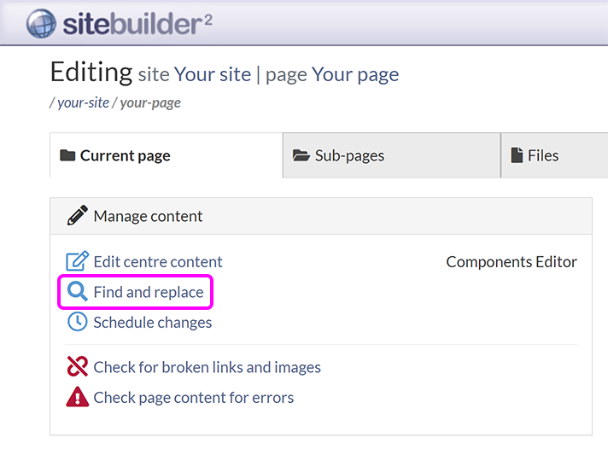Click the edit square icon for centre content
Viewport: 608px width, 455px height.
coord(77,261)
